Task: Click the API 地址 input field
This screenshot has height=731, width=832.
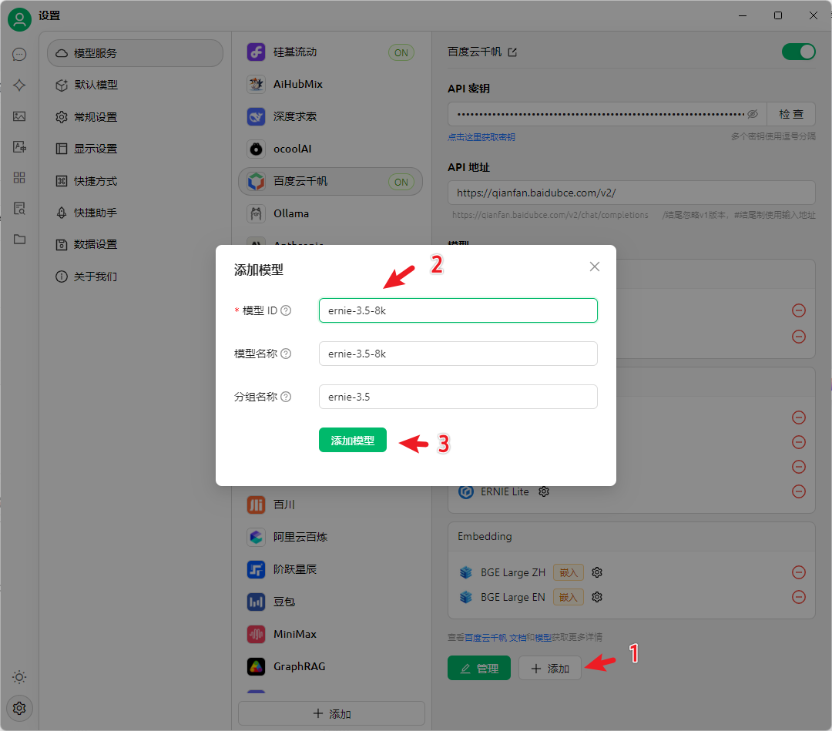Action: (x=632, y=193)
